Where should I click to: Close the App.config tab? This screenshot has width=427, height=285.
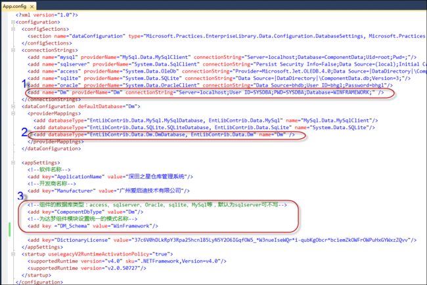[x=32, y=7]
